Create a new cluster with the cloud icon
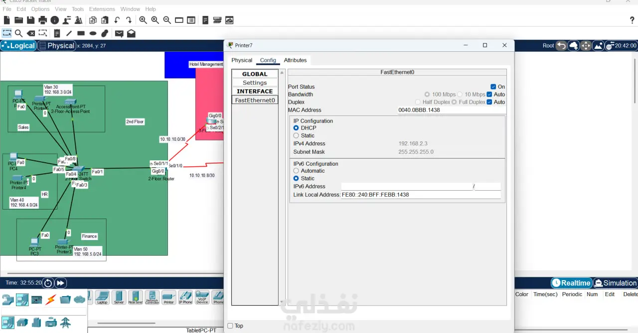Viewport: 638px width, 333px height. click(x=574, y=45)
